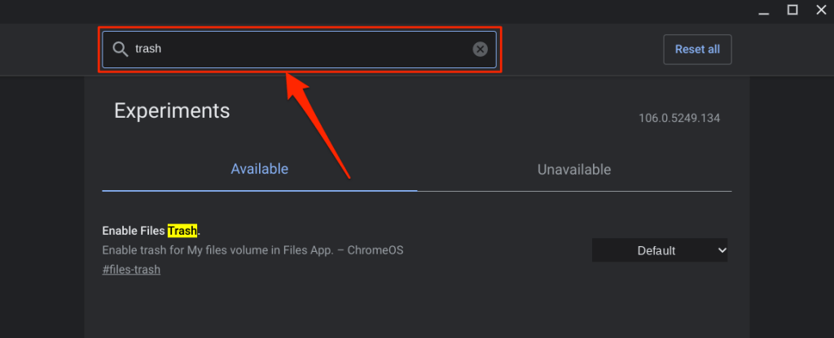Clear the search box with the X icon
This screenshot has height=338, width=834.
[x=481, y=50]
